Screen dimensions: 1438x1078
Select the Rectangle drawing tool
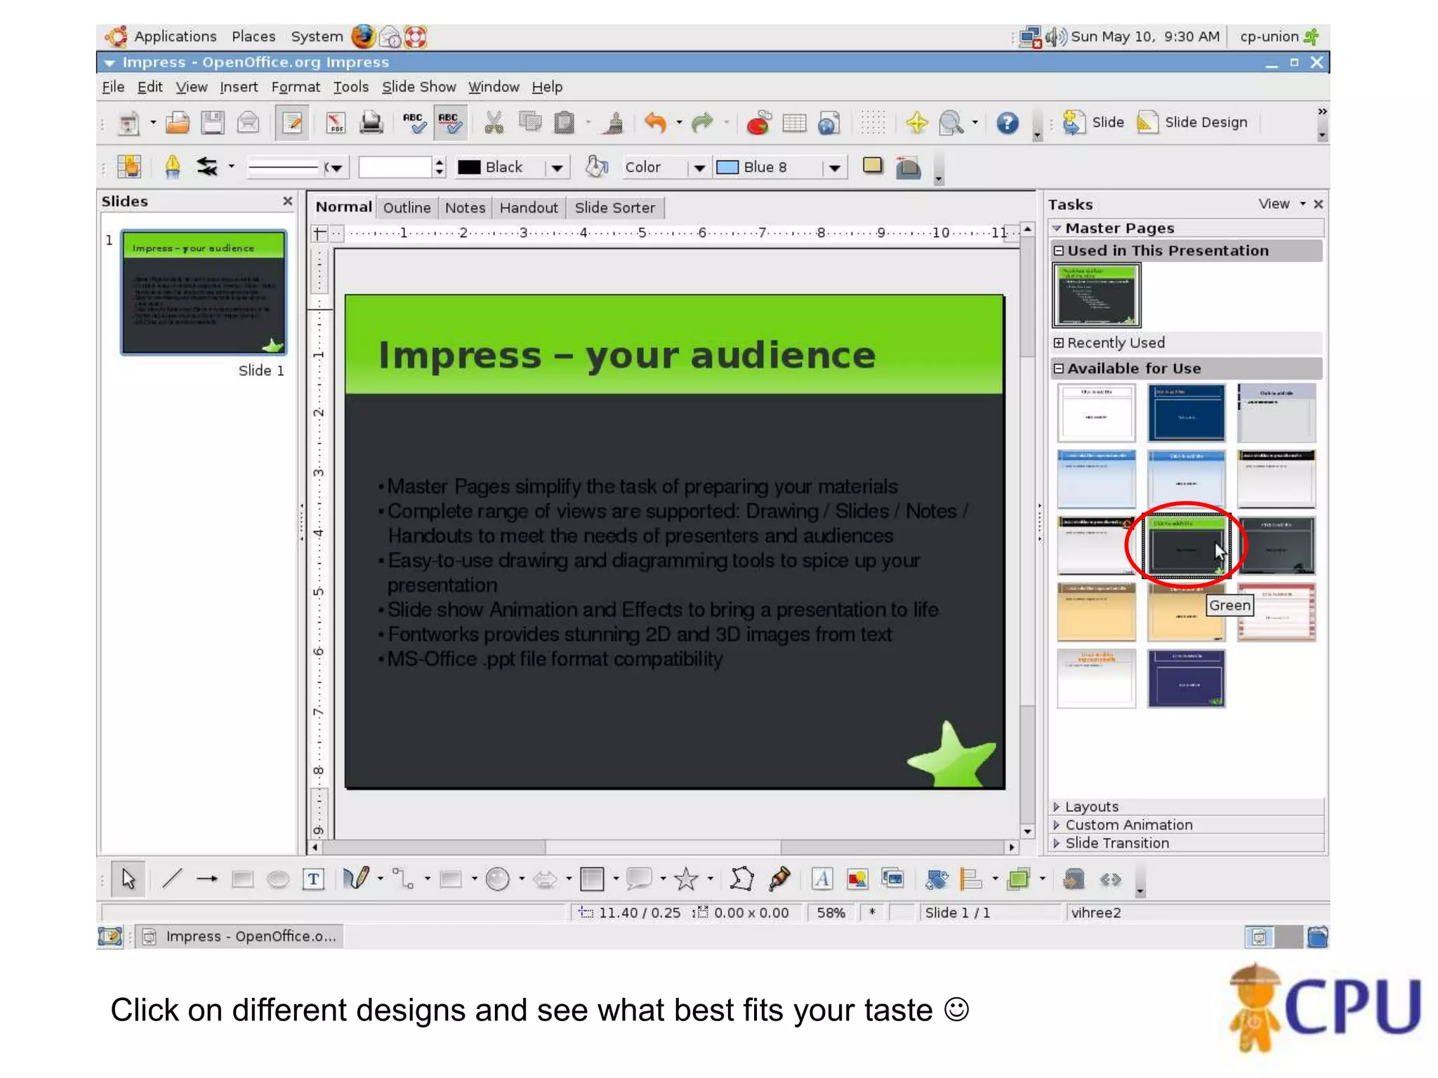pos(242,879)
